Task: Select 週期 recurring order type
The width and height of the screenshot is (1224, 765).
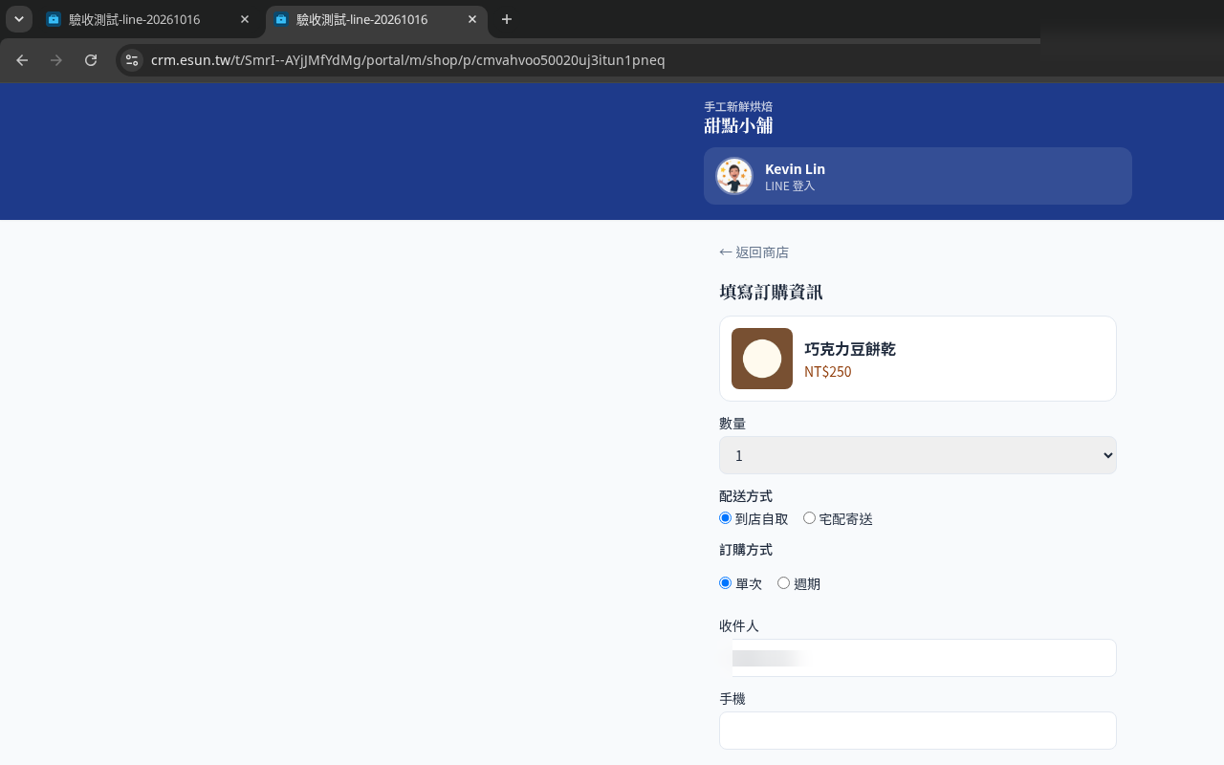Action: (784, 582)
